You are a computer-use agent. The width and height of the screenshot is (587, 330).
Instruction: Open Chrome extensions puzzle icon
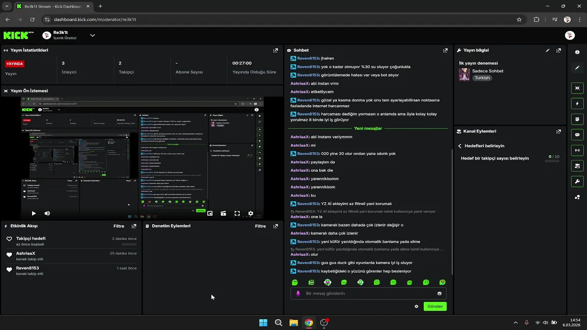tap(537, 20)
